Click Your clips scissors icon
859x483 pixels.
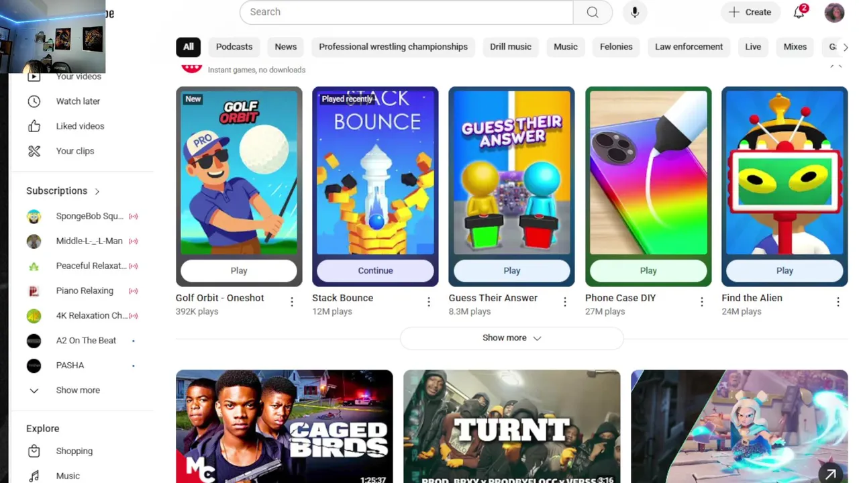pyautogui.click(x=34, y=151)
